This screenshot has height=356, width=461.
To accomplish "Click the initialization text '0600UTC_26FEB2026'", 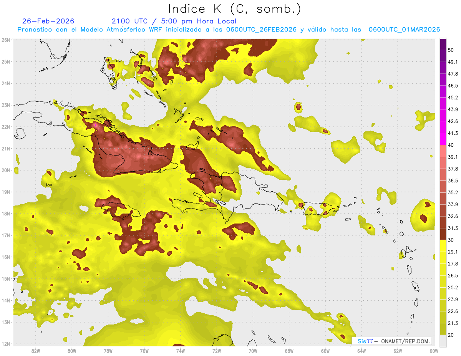I will (x=261, y=30).
